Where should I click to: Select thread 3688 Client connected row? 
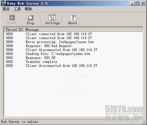pos(73,38)
